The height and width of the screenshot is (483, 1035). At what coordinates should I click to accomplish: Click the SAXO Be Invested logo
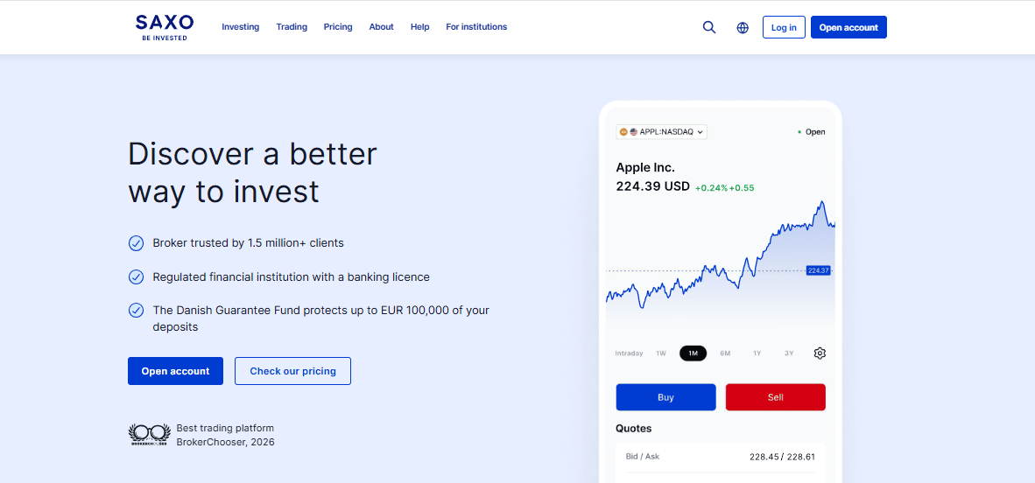pyautogui.click(x=165, y=27)
